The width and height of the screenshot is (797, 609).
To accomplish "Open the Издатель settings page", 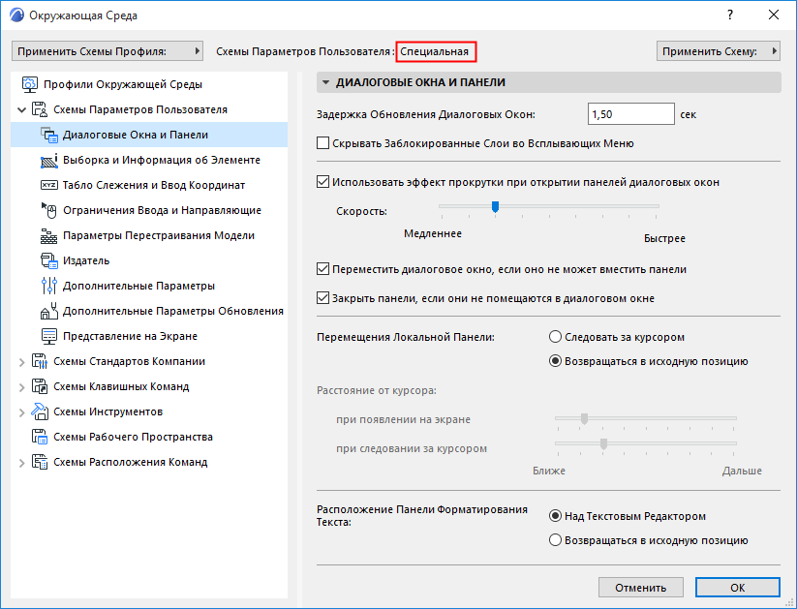I will click(149, 260).
